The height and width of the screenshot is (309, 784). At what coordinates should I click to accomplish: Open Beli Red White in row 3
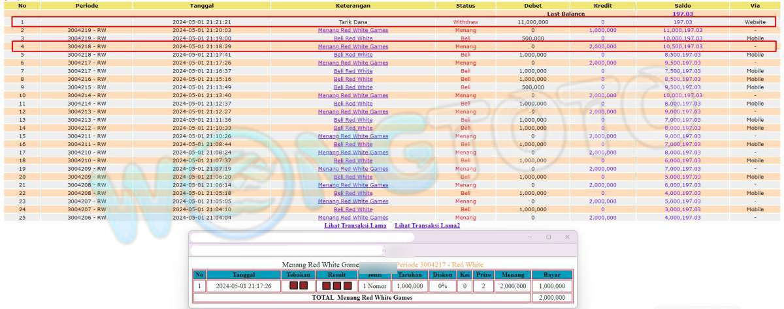pos(353,38)
